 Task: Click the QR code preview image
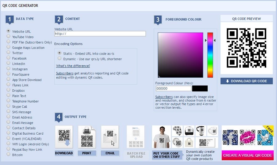click(247, 48)
